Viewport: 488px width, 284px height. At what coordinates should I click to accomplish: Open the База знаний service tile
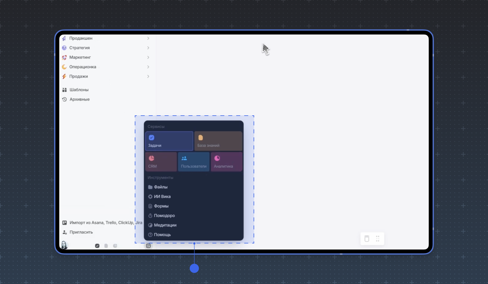coord(218,141)
